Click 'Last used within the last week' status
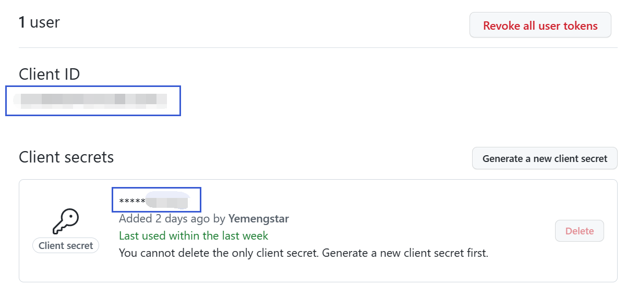Viewport: 626px width, 287px height. (x=194, y=236)
